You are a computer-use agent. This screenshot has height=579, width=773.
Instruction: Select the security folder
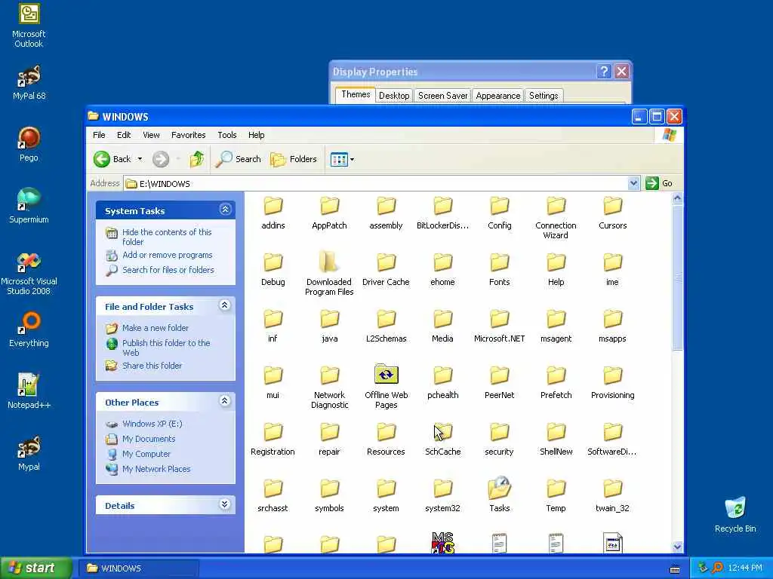[500, 440]
